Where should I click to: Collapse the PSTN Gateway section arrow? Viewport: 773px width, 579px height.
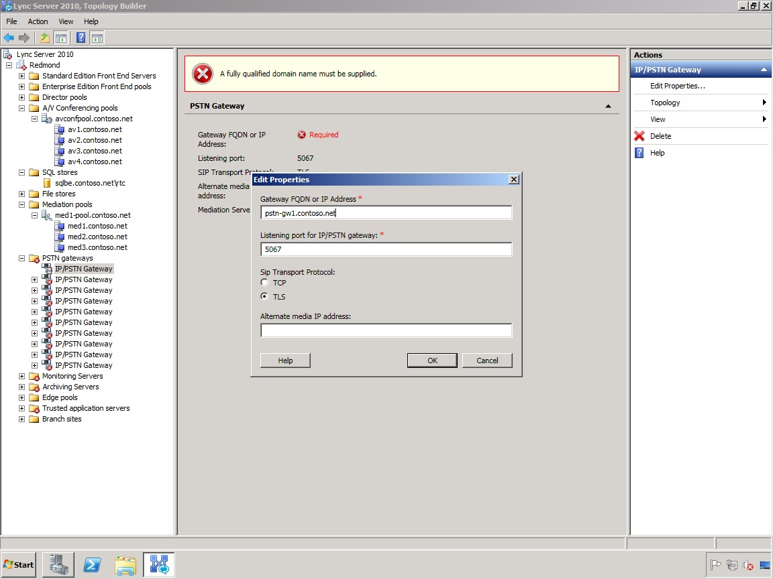coord(609,107)
